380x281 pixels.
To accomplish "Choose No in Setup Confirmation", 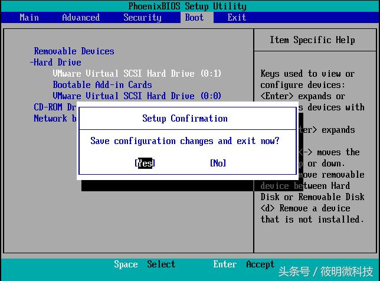I will 218,163.
